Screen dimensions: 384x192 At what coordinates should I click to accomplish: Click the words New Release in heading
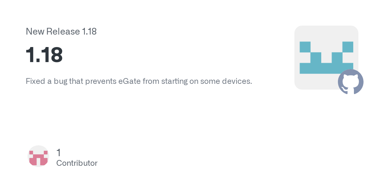point(53,31)
